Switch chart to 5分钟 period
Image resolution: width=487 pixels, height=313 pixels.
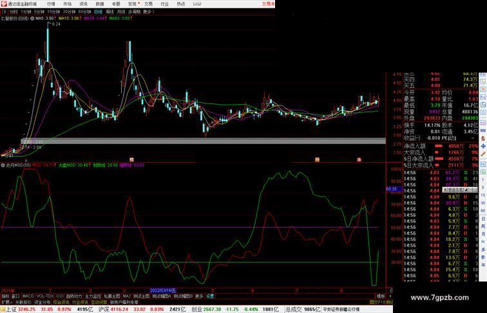pyautogui.click(x=39, y=12)
